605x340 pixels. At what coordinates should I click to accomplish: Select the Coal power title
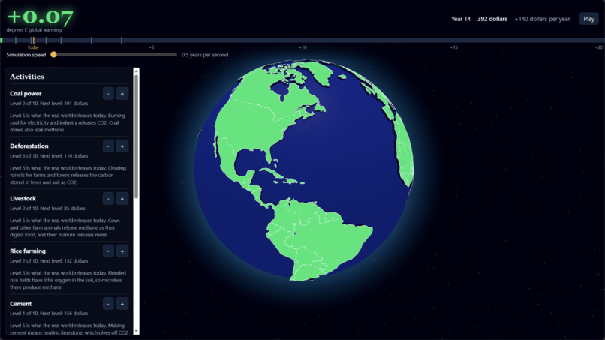[26, 93]
